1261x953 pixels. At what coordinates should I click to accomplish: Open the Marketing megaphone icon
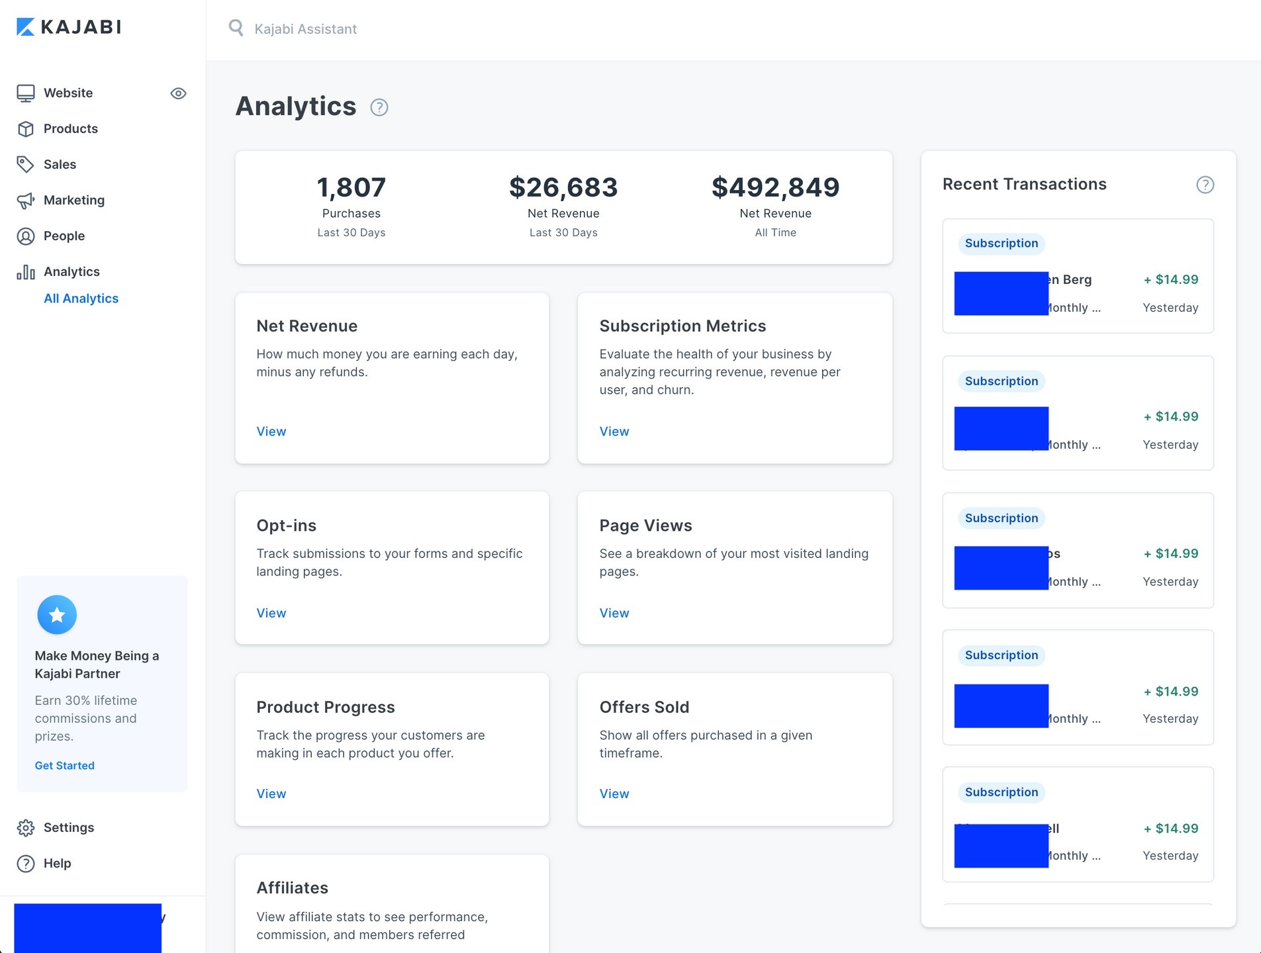[x=26, y=201]
